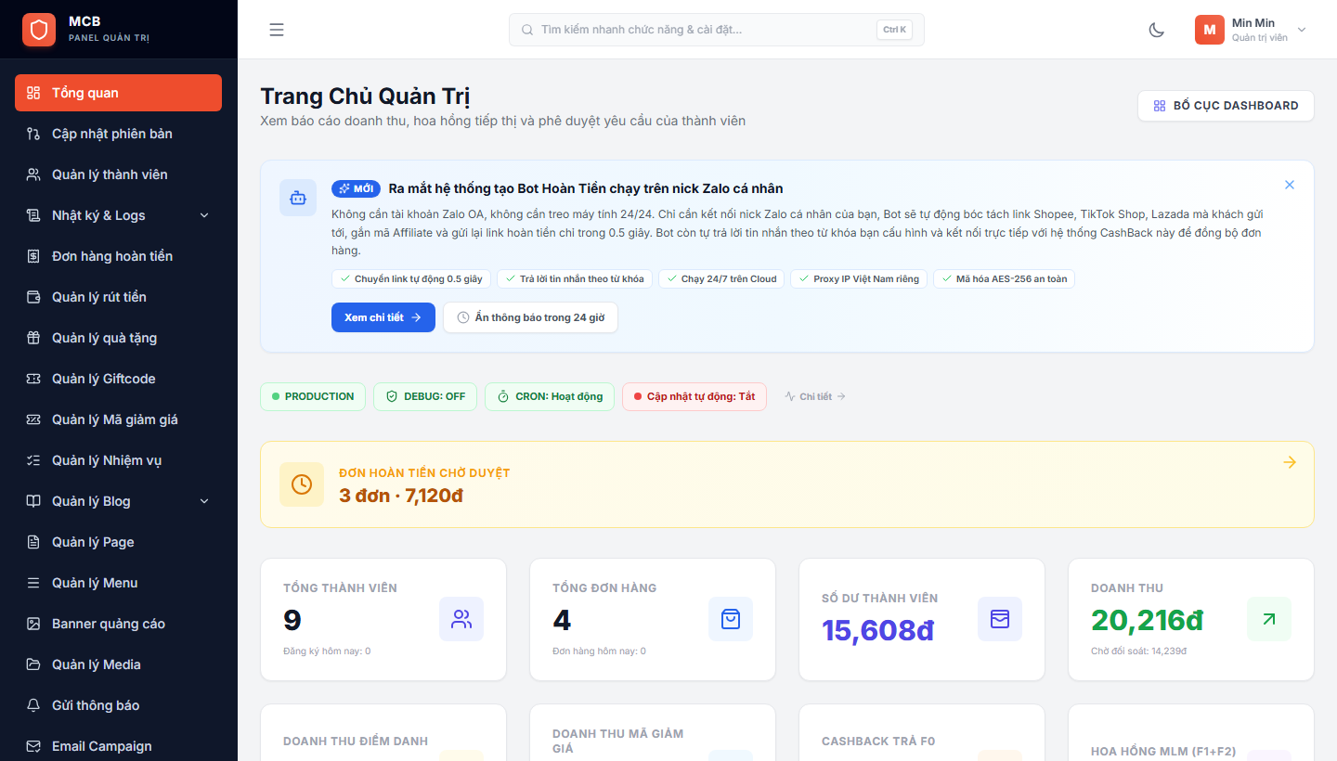
Task: Click the ticket icon beside Quản lý Giftcode
Action: (x=33, y=379)
